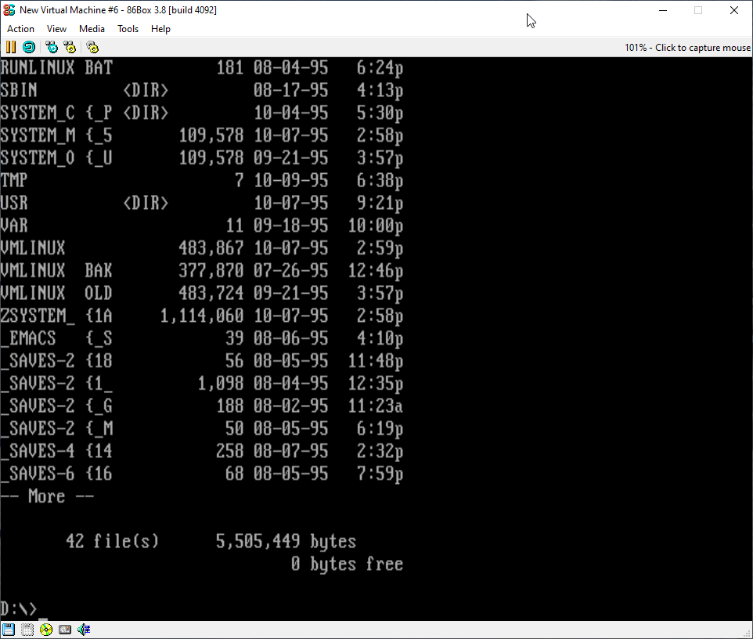This screenshot has width=753, height=639.
Task: Open the Help menu
Action: (x=160, y=29)
